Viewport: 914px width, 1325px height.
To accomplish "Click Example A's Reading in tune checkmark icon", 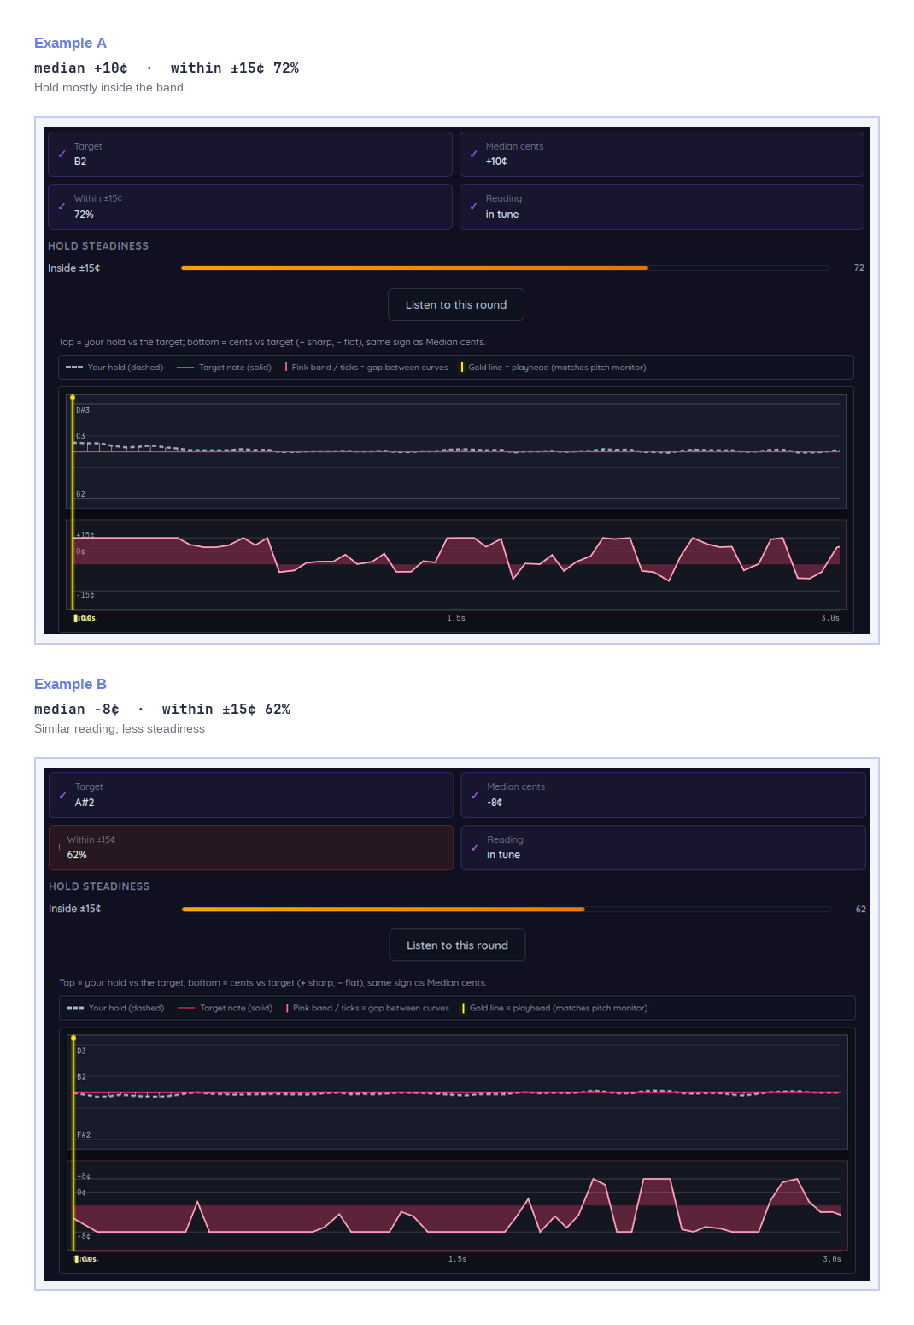I will coord(474,206).
